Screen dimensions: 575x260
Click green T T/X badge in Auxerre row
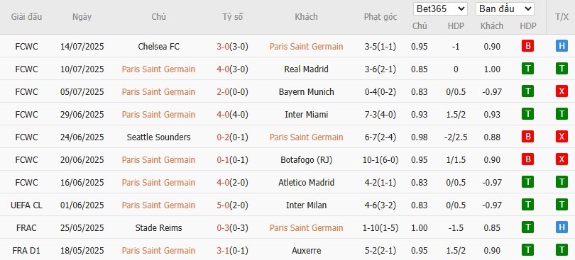pyautogui.click(x=562, y=250)
